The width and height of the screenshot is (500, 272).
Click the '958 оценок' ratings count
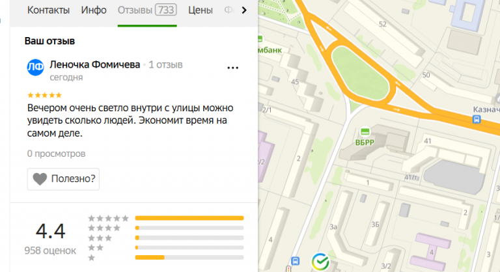[x=50, y=251]
